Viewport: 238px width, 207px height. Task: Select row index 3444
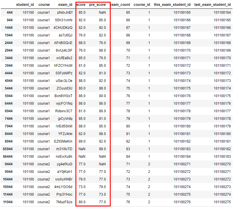(x=9, y=58)
